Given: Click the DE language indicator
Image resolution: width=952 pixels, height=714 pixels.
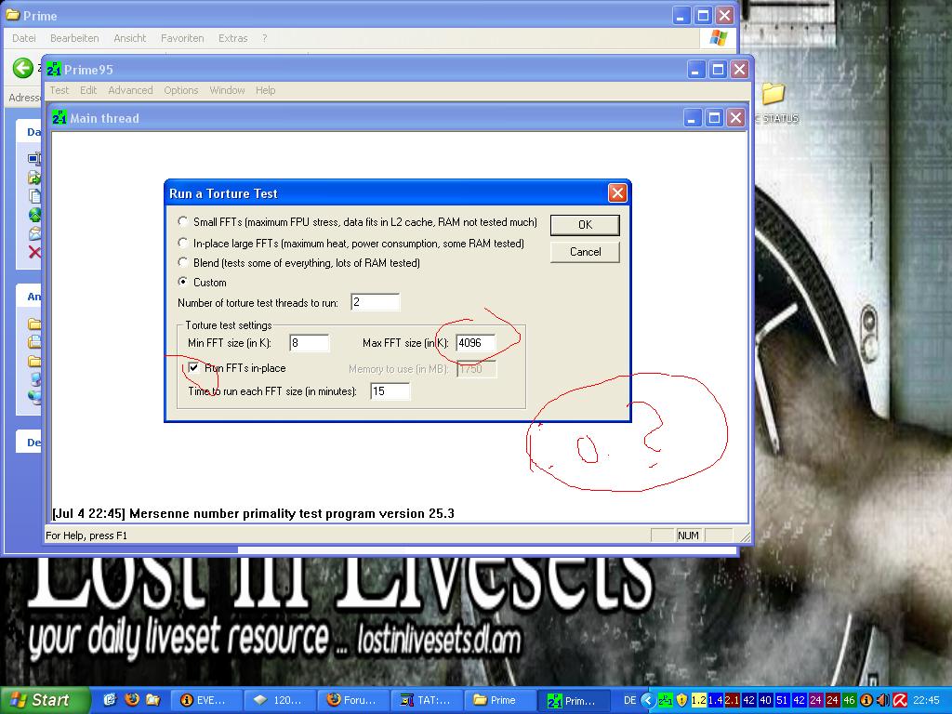Looking at the screenshot, I should pyautogui.click(x=630, y=700).
